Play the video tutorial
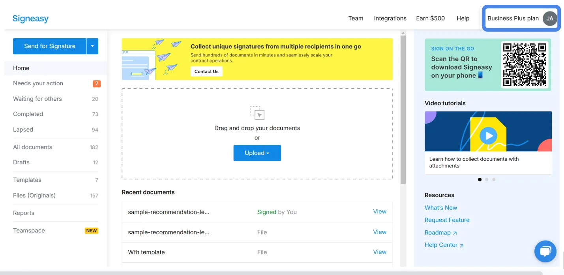Screen dimensions: 564x275 coord(489,136)
